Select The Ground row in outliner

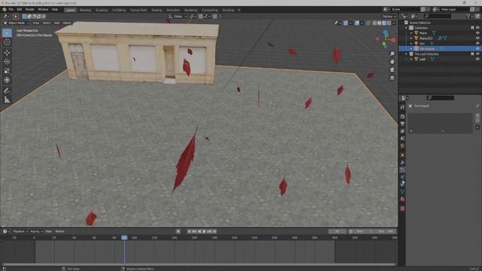440,48
